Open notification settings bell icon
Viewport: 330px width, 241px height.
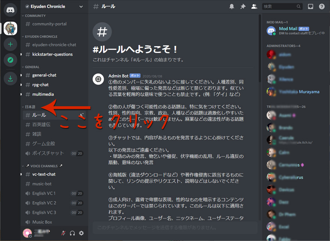click(x=232, y=6)
